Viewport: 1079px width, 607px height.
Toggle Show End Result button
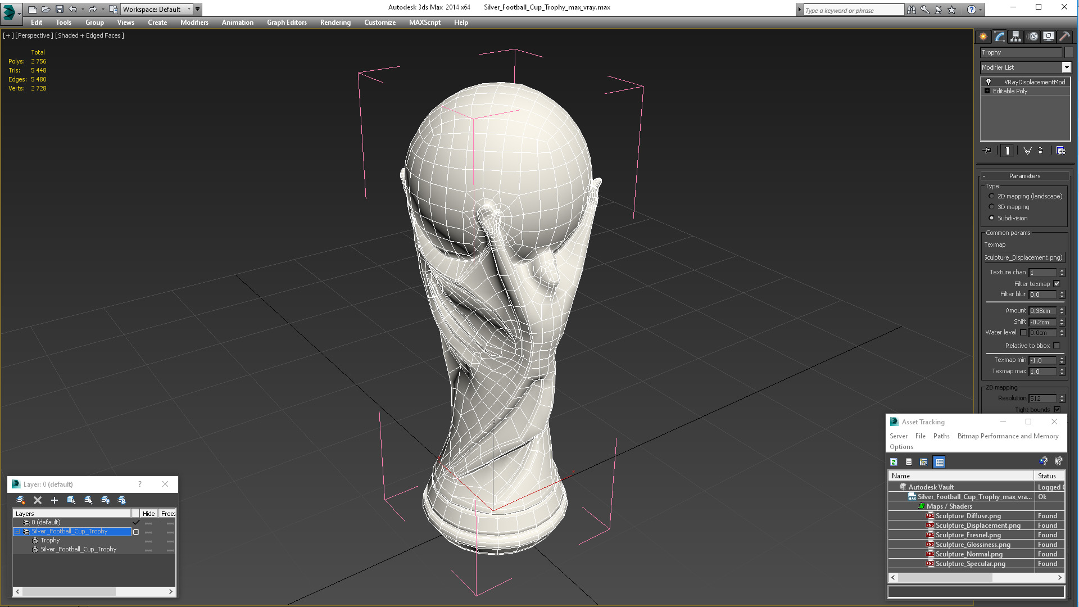pos(1008,151)
